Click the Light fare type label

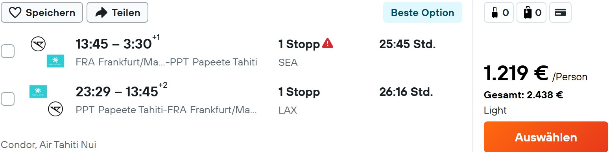(495, 110)
